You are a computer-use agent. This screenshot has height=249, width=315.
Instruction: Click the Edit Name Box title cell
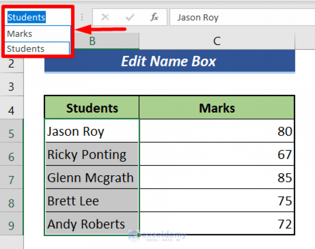169,61
